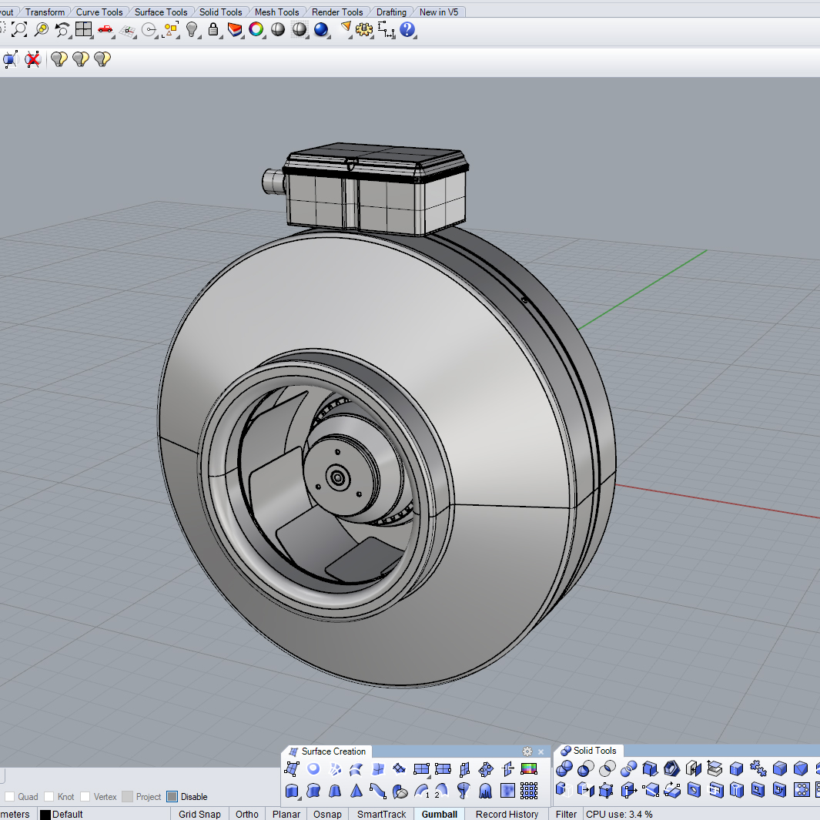820x820 pixels.
Task: Click the blue help question mark icon
Action: coord(407,30)
